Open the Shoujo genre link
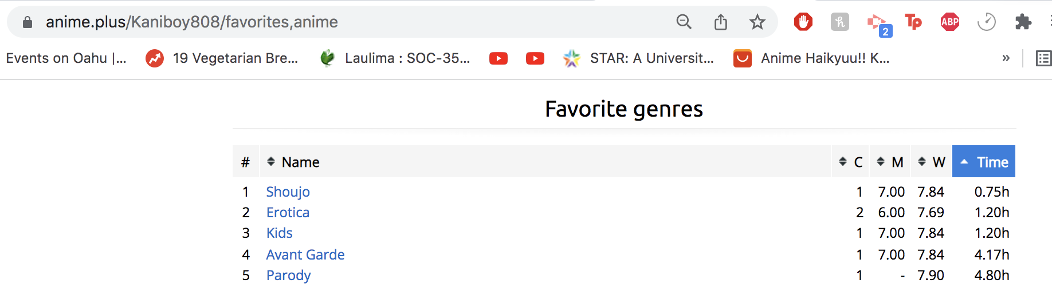 288,192
